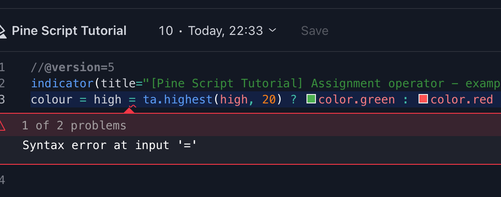Click the Pine Script logo icon
501x197 pixels.
point(3,31)
